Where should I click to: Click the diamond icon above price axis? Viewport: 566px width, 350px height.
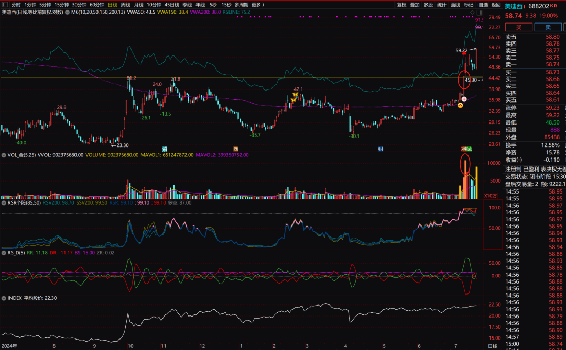[x=472, y=12]
